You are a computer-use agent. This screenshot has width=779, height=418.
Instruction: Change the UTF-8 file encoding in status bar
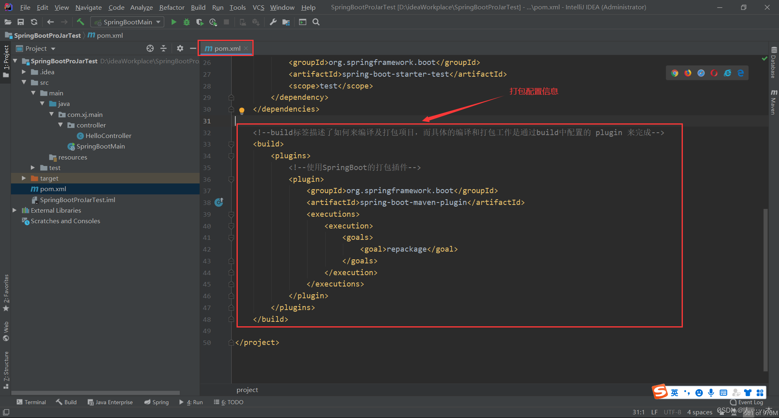click(672, 412)
